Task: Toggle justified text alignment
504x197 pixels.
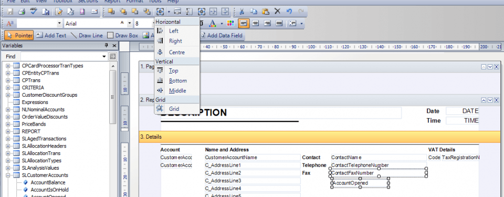Action: [279, 24]
